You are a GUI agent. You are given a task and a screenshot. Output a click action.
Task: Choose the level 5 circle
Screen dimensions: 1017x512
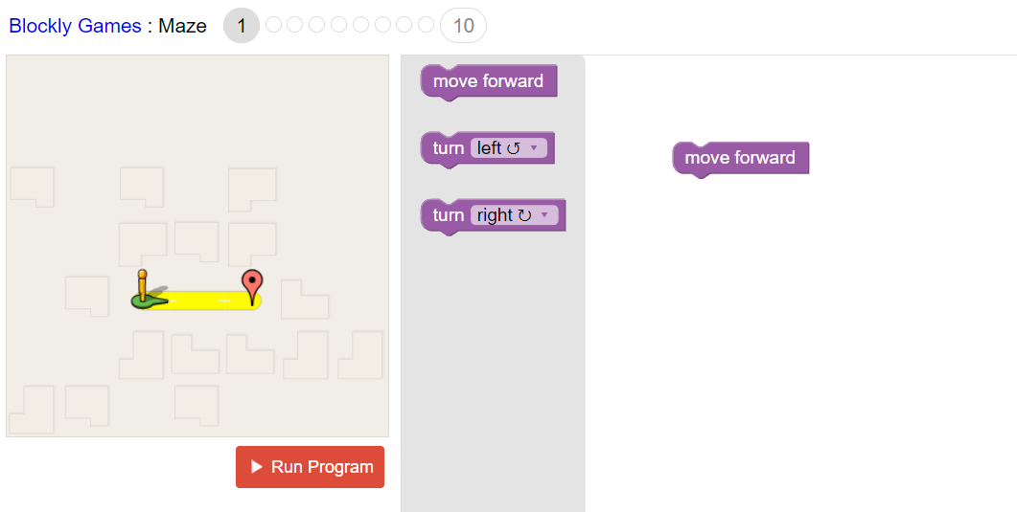339,25
